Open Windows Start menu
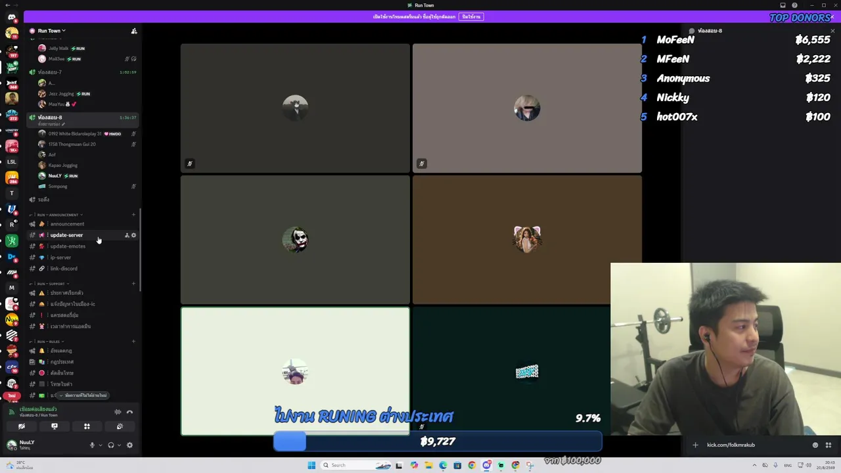This screenshot has height=473, width=841. [311, 465]
